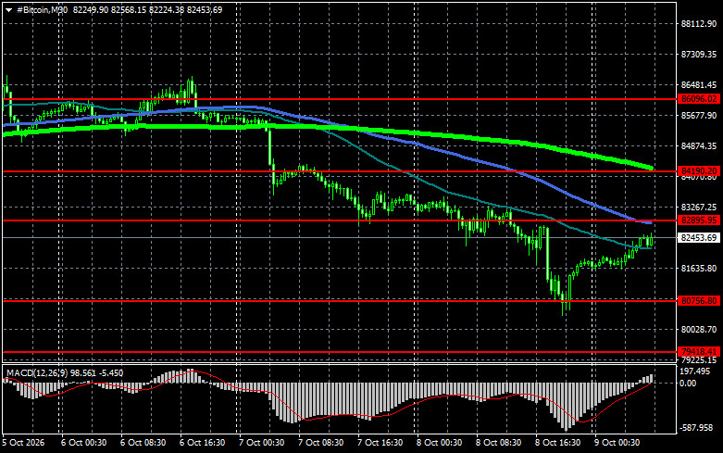The image size is (723, 453).
Task: Select the horizontal red line at 86096.02
Action: 340,99
